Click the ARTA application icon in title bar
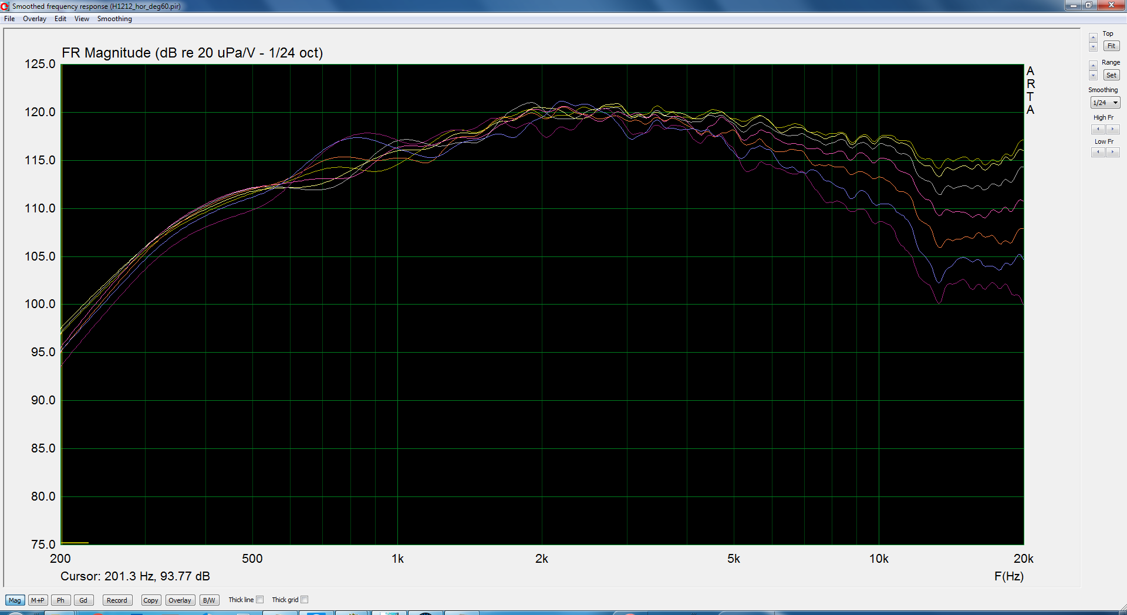1127x615 pixels. [5, 6]
